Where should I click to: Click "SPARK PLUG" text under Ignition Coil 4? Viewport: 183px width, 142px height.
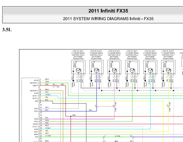[x=73, y=85]
